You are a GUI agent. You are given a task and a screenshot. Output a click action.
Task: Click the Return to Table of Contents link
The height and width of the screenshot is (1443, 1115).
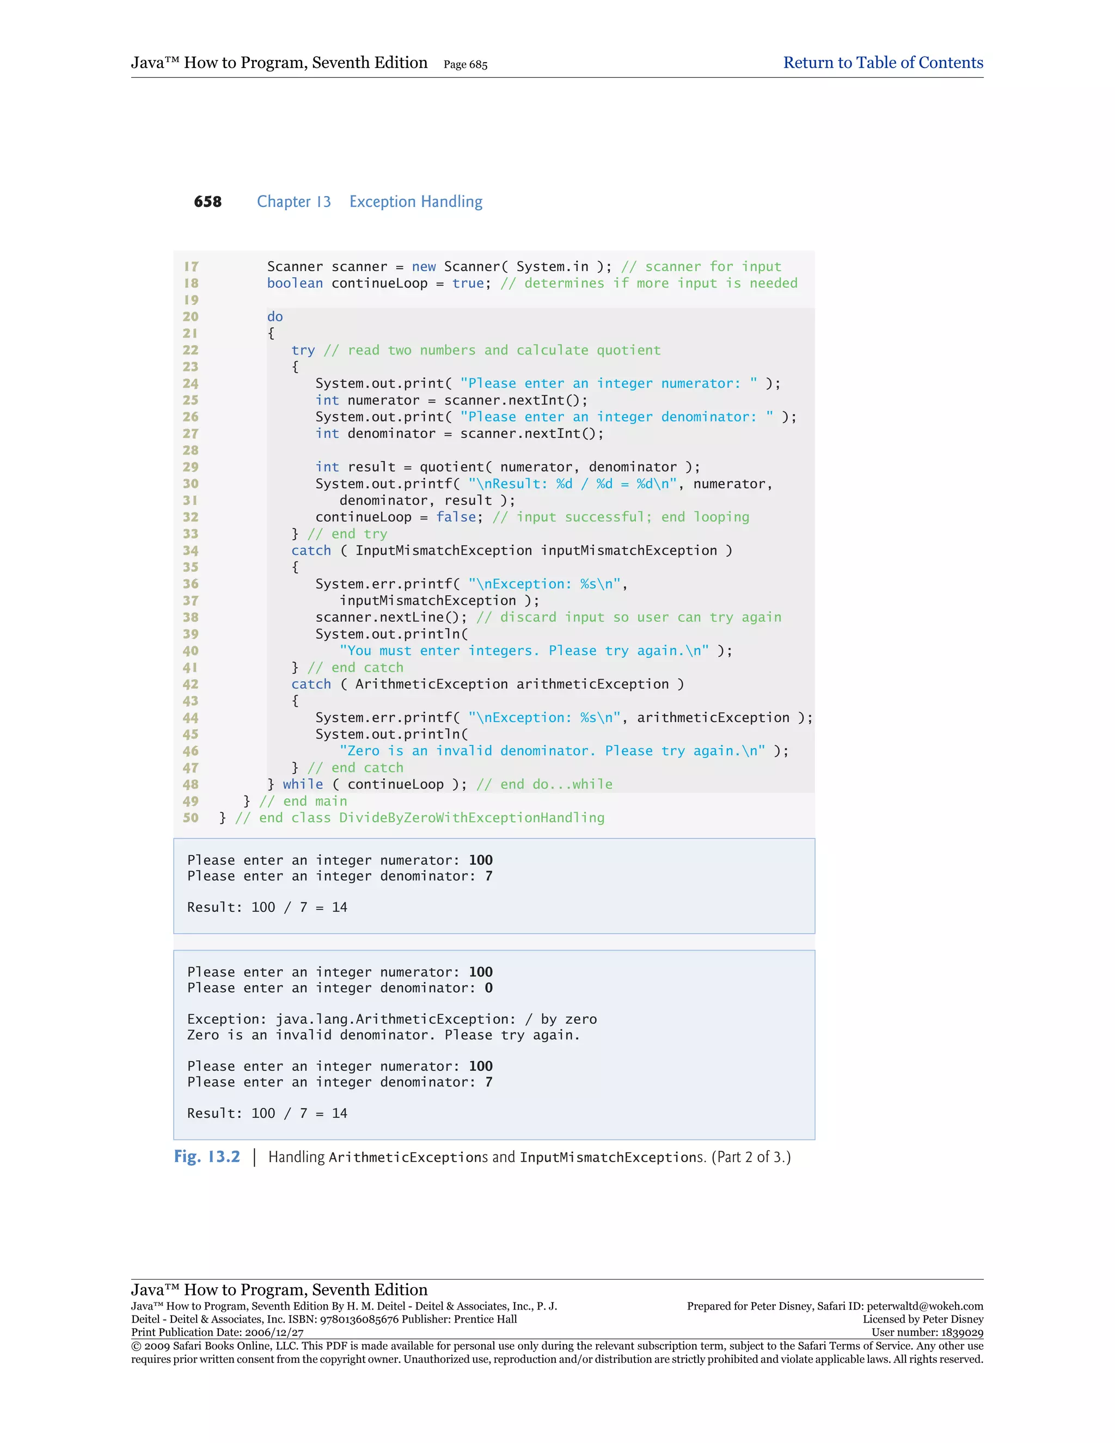coord(883,63)
